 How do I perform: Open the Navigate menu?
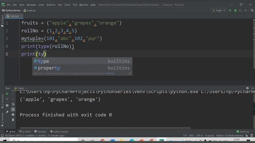click(31, 5)
